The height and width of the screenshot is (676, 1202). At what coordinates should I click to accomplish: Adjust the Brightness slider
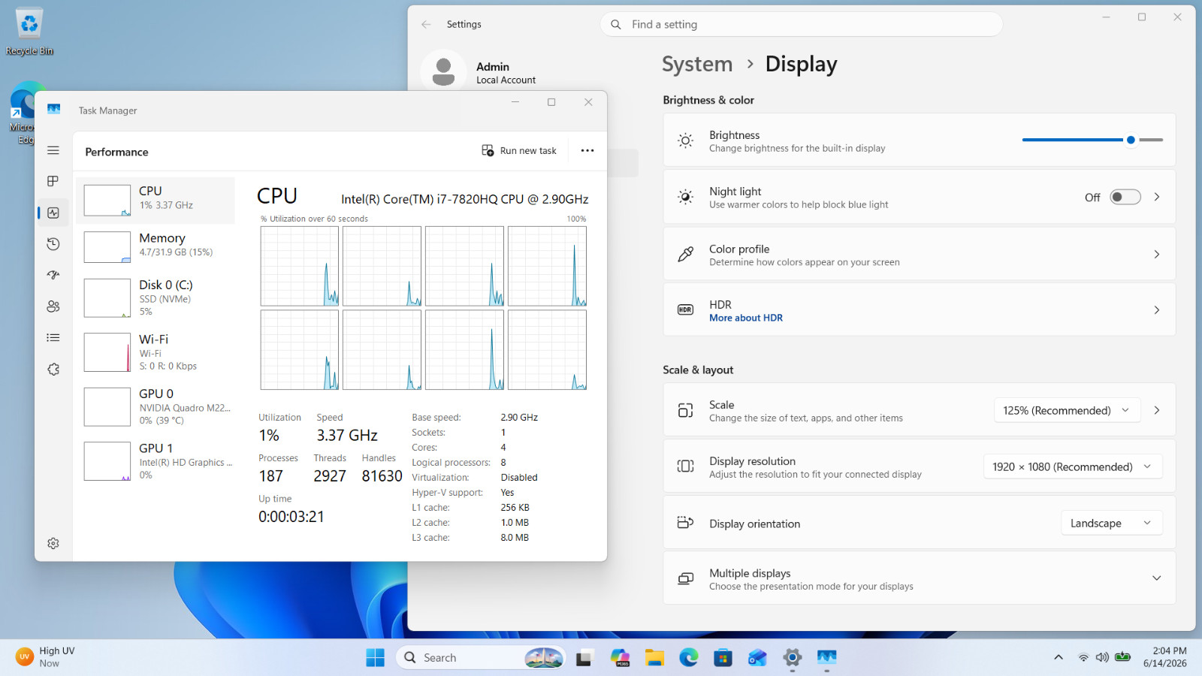(1092, 140)
